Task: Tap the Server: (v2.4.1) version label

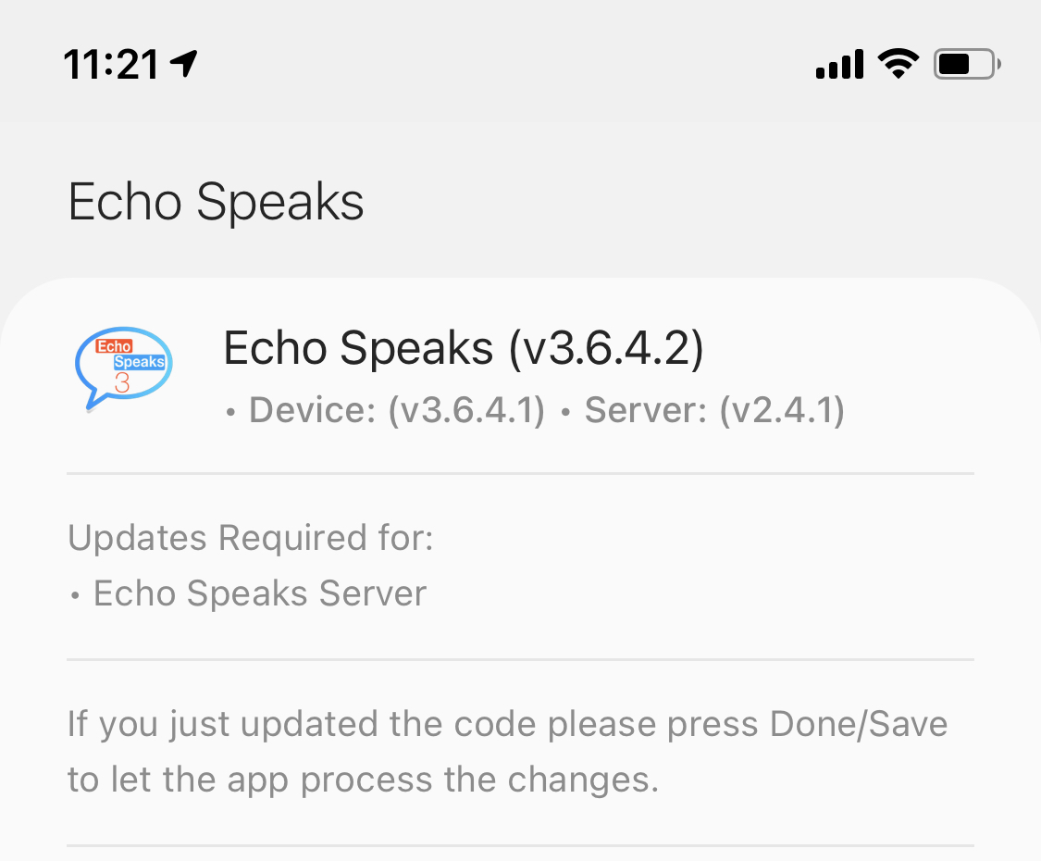Action: pyautogui.click(x=713, y=408)
